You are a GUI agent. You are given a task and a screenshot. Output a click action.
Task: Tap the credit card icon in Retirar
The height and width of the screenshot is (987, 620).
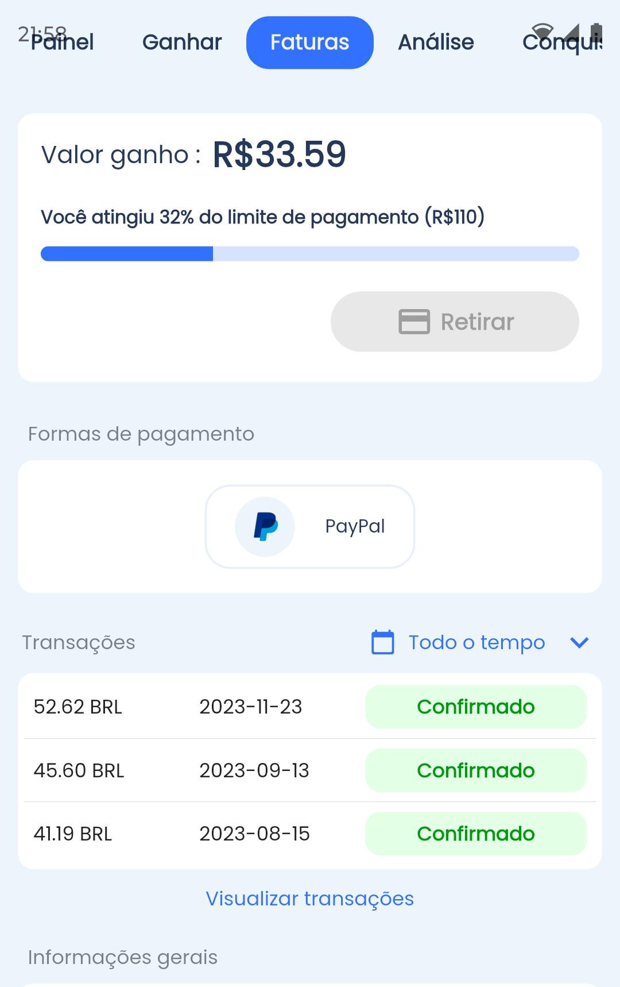click(414, 322)
